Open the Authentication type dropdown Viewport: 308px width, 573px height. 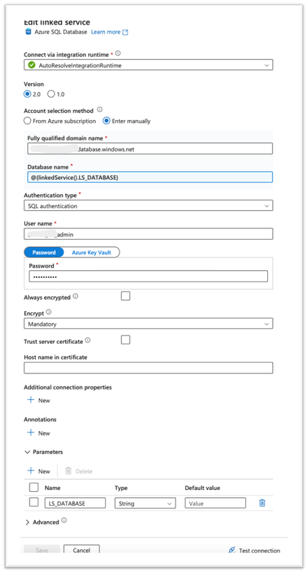coord(148,206)
